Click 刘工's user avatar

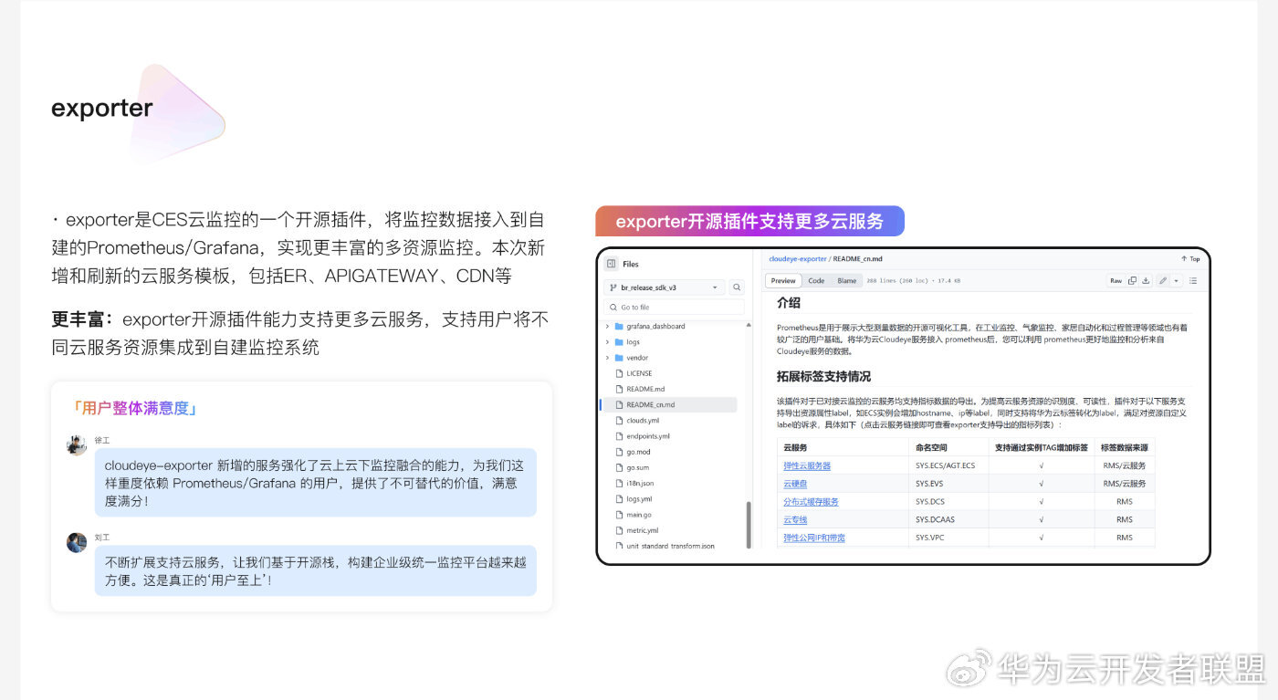(77, 542)
